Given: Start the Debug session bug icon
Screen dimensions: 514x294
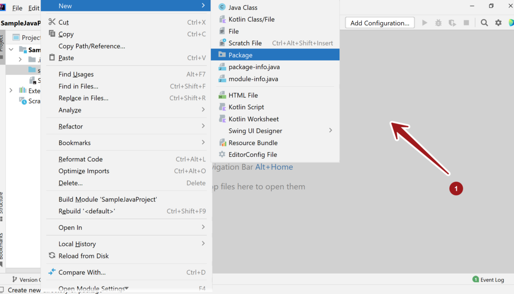Looking at the screenshot, I should [x=438, y=23].
